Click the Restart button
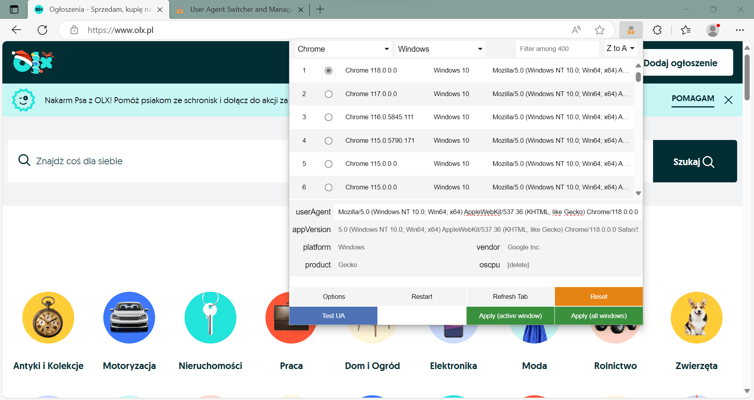 422,296
